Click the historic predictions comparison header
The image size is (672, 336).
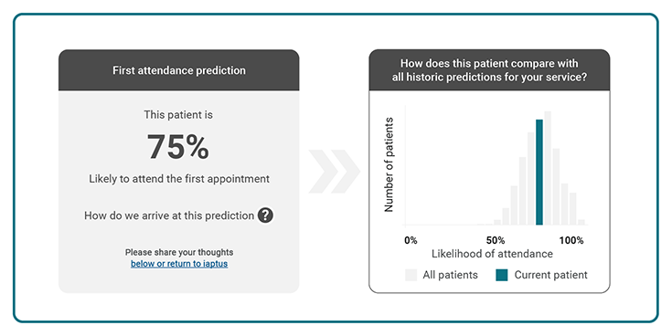(489, 70)
